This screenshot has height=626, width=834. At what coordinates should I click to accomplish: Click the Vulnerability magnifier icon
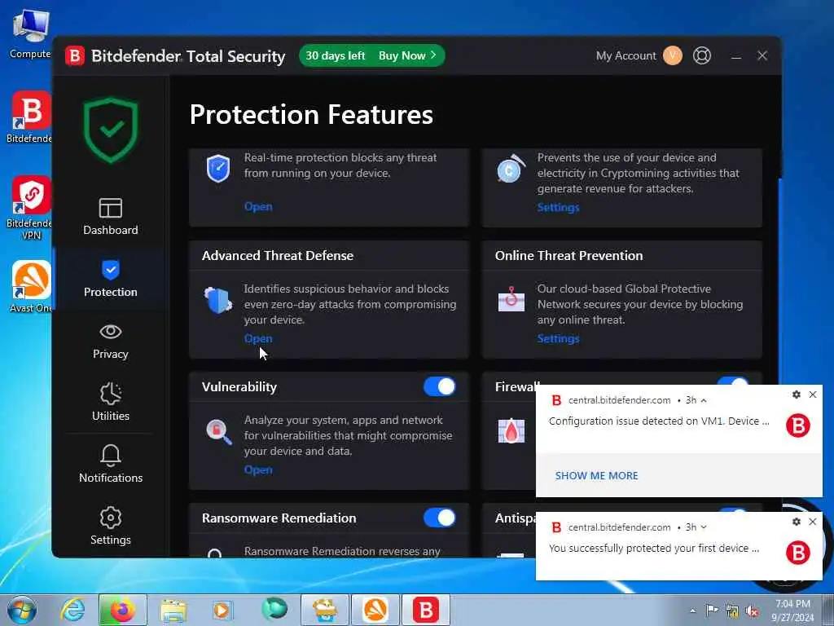218,432
